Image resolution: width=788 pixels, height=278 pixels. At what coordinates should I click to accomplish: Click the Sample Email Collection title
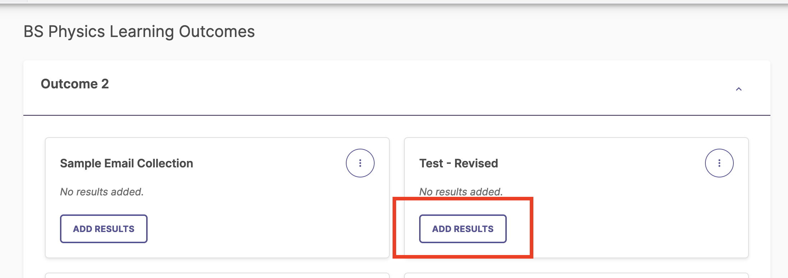[126, 163]
